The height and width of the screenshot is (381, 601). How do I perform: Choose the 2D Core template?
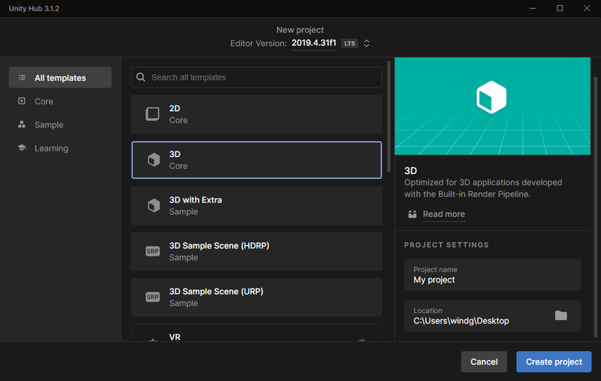tap(256, 114)
